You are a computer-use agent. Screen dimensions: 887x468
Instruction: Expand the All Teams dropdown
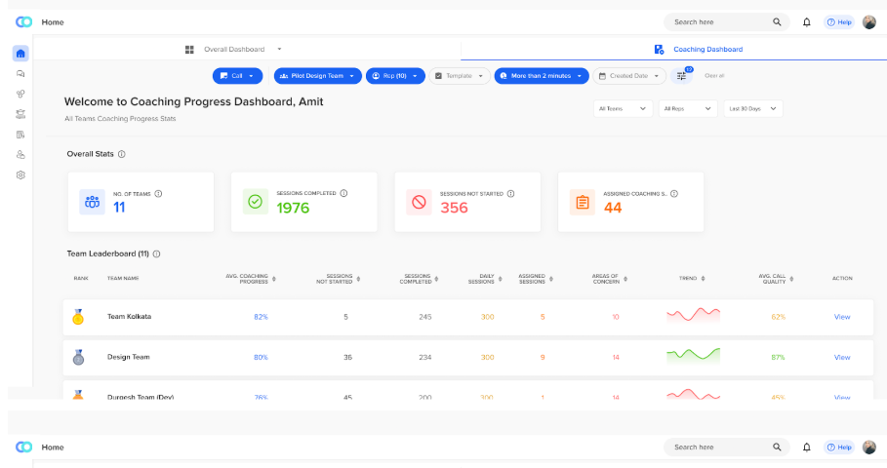click(623, 108)
